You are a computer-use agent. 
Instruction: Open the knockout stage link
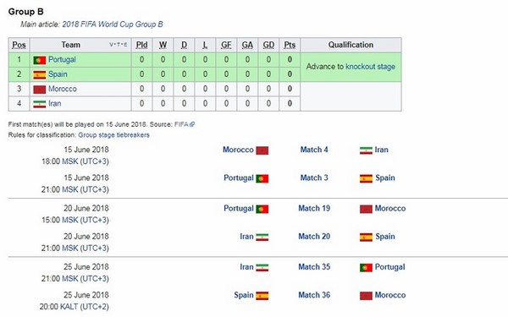[370, 67]
